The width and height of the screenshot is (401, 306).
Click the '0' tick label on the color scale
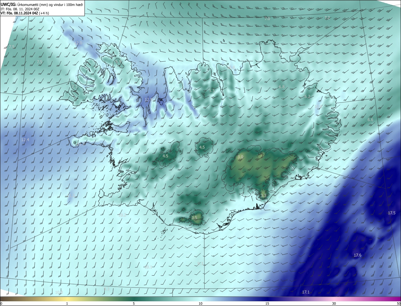[1, 303]
